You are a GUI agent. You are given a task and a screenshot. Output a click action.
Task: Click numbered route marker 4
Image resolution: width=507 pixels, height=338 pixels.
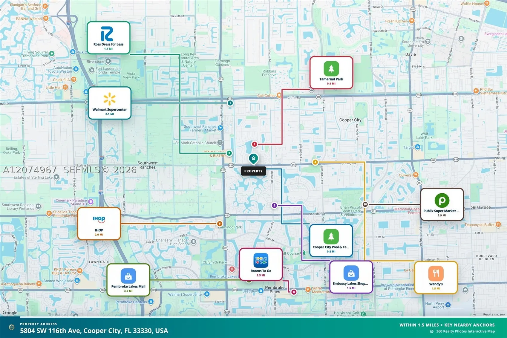tap(315, 162)
